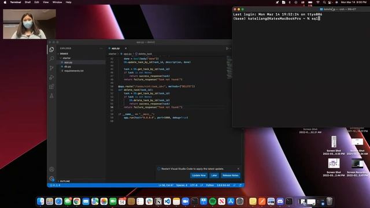Open the View menu
This screenshot has width=370, height=208.
point(46,2)
